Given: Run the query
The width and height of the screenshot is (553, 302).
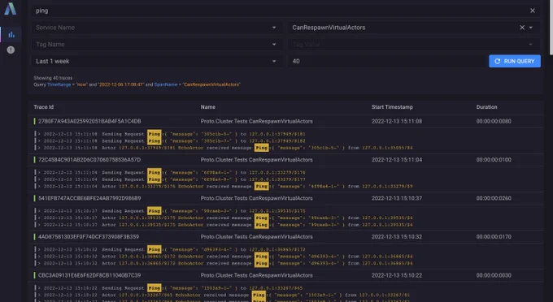Looking at the screenshot, I should point(515,61).
